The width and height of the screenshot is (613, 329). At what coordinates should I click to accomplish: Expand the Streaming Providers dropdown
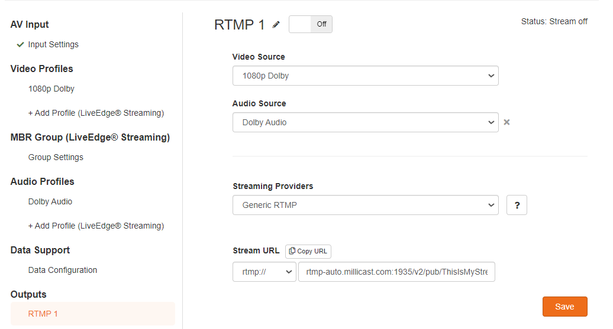click(x=366, y=205)
